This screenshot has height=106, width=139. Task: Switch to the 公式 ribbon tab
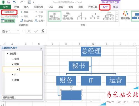51,7
